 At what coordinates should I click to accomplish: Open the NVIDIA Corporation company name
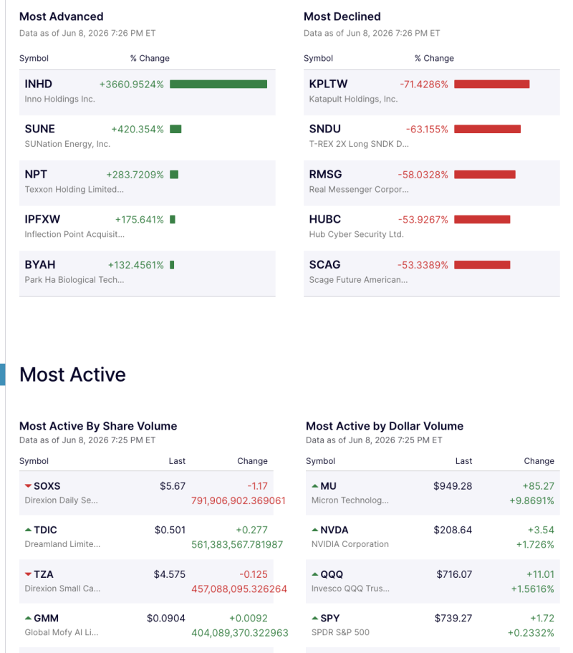pyautogui.click(x=350, y=544)
